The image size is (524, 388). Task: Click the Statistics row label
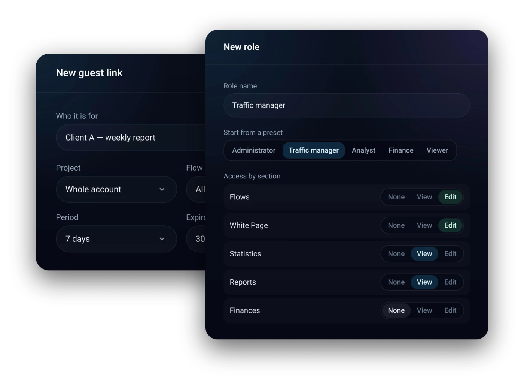point(246,254)
